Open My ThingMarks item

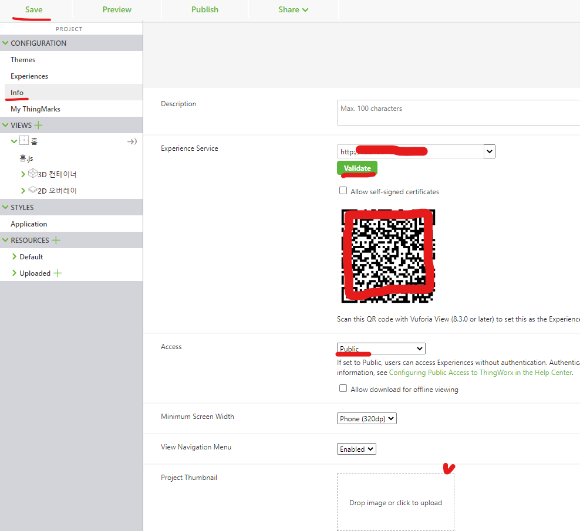click(x=35, y=109)
